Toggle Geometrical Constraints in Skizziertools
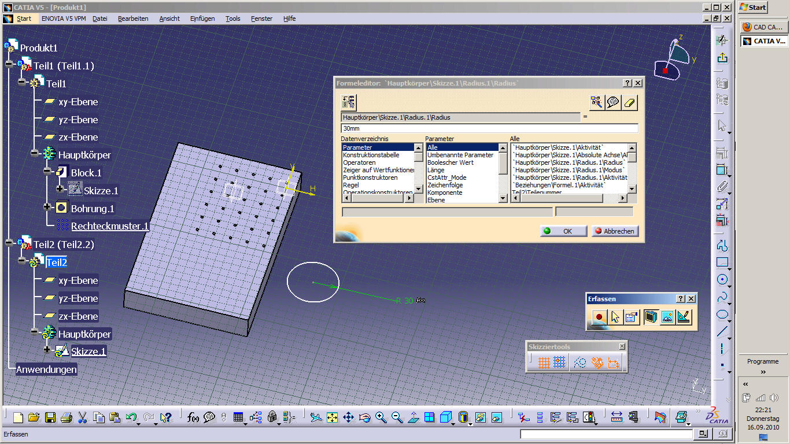790x444 pixels. click(x=597, y=362)
